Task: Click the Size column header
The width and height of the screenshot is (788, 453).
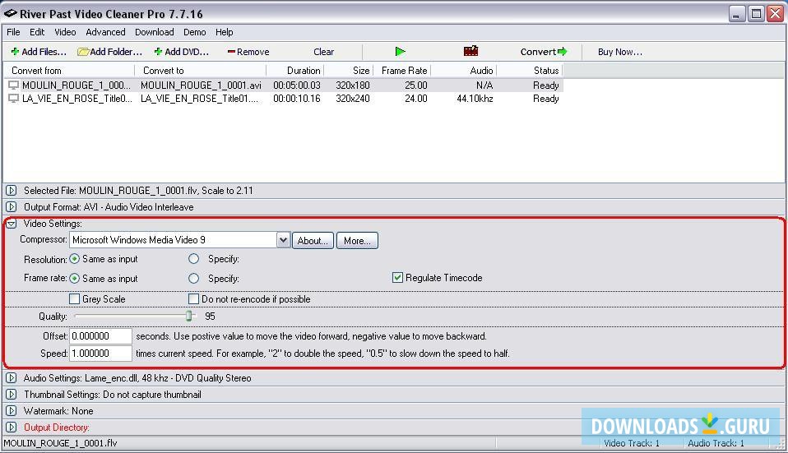Action: (x=348, y=71)
